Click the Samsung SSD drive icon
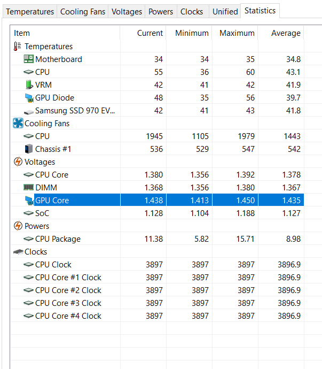This screenshot has width=322, height=369. coord(28,111)
